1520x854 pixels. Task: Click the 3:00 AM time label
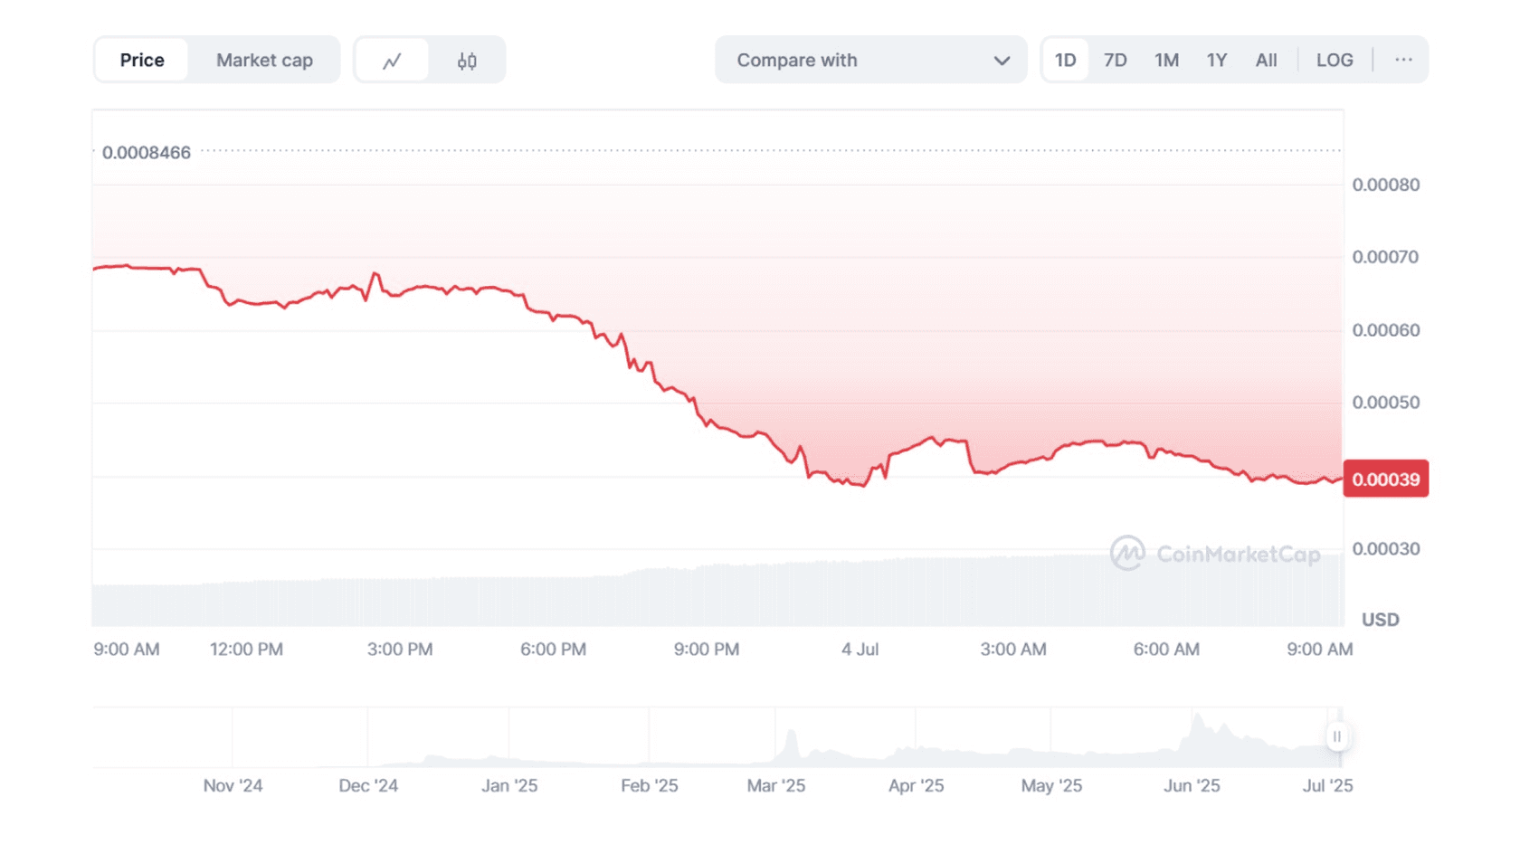1013,650
